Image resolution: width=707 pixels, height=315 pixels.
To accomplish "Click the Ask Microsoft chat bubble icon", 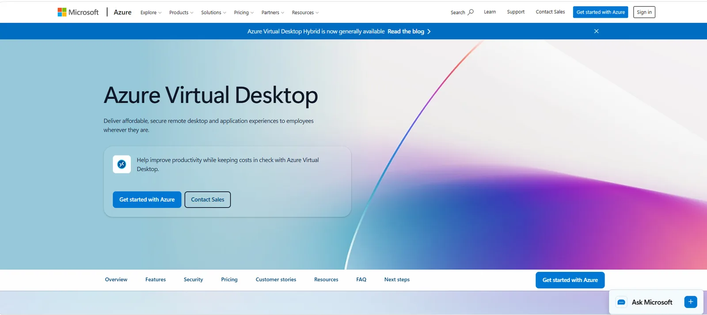I will (621, 302).
